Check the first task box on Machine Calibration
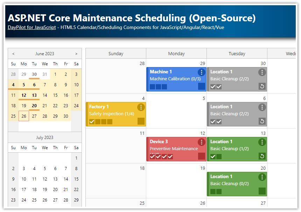 click(152, 86)
